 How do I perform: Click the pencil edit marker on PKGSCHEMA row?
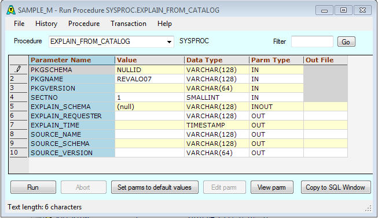(x=18, y=69)
